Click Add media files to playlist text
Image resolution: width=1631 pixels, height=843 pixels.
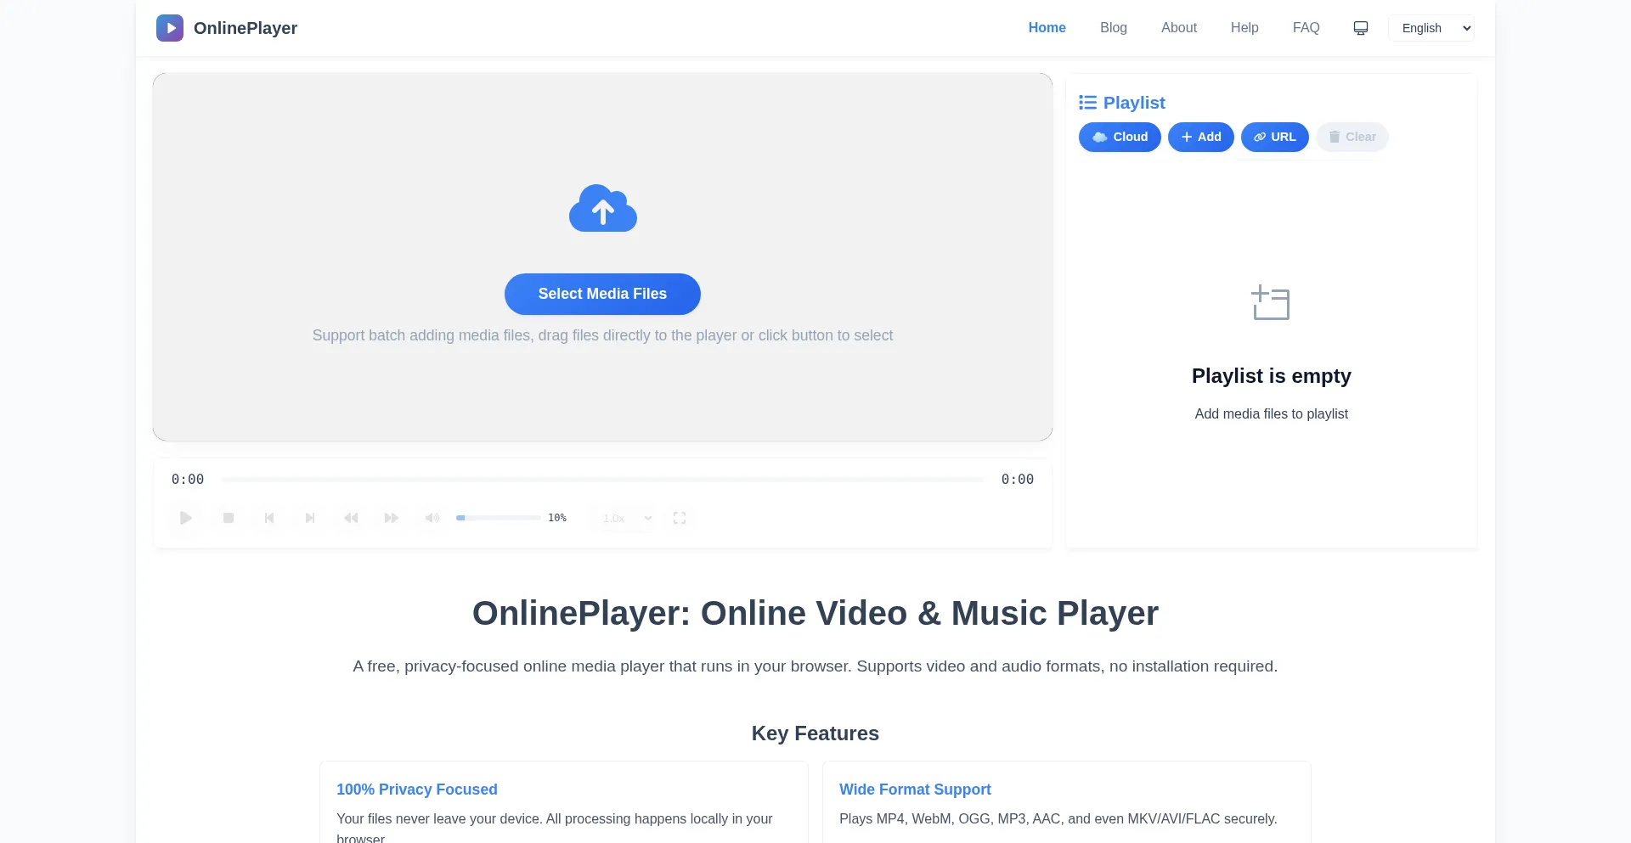click(x=1271, y=414)
